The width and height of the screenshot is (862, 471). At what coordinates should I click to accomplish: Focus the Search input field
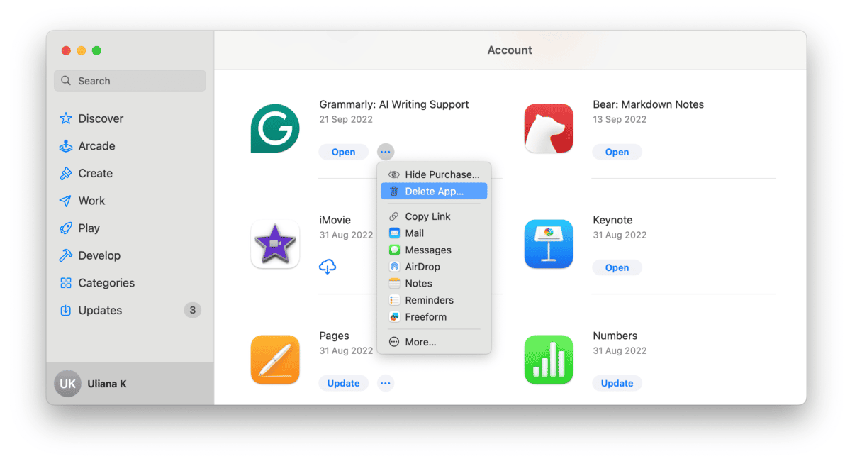click(x=130, y=81)
